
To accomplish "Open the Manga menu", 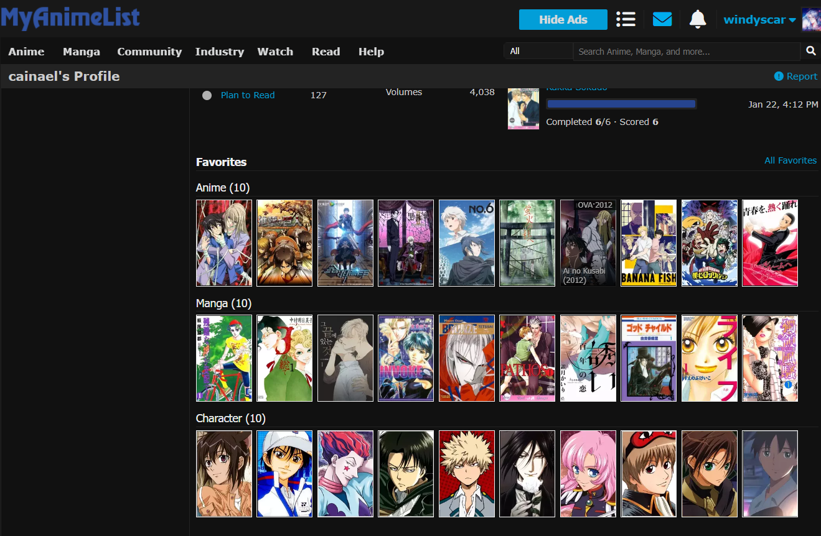I will [x=82, y=52].
